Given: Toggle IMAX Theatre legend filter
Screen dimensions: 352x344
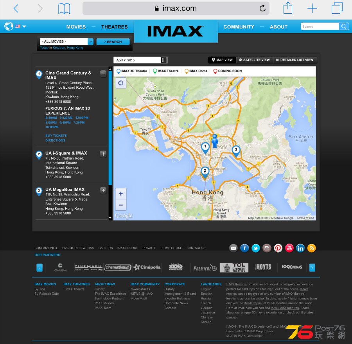Looking at the screenshot, I should point(166,71).
